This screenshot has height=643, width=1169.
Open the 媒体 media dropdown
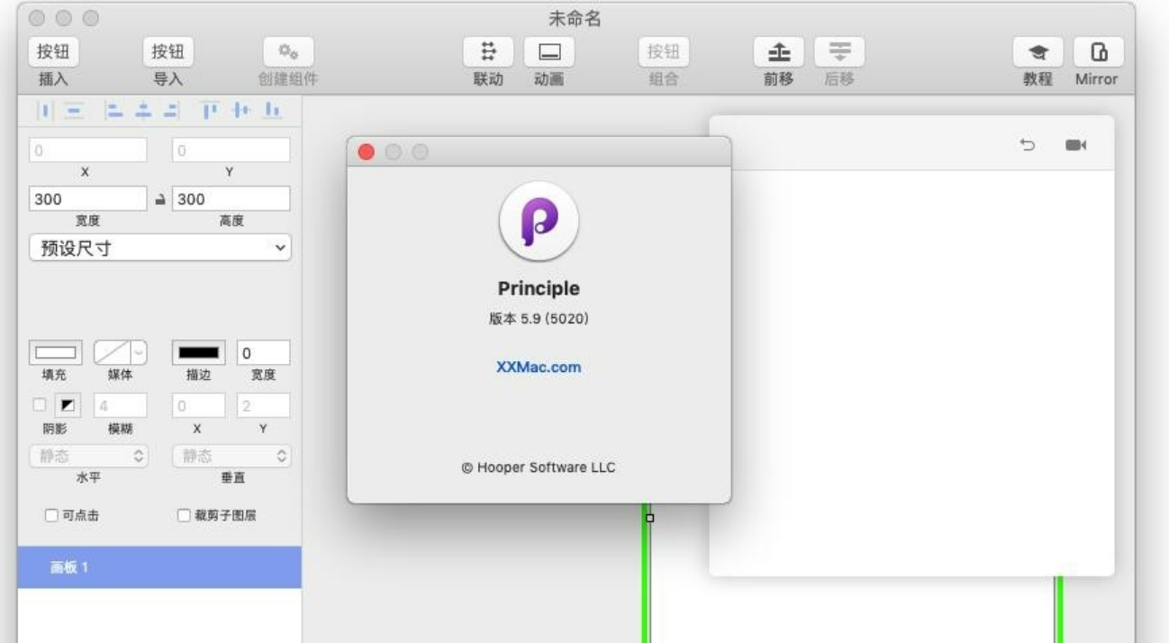[x=121, y=353]
